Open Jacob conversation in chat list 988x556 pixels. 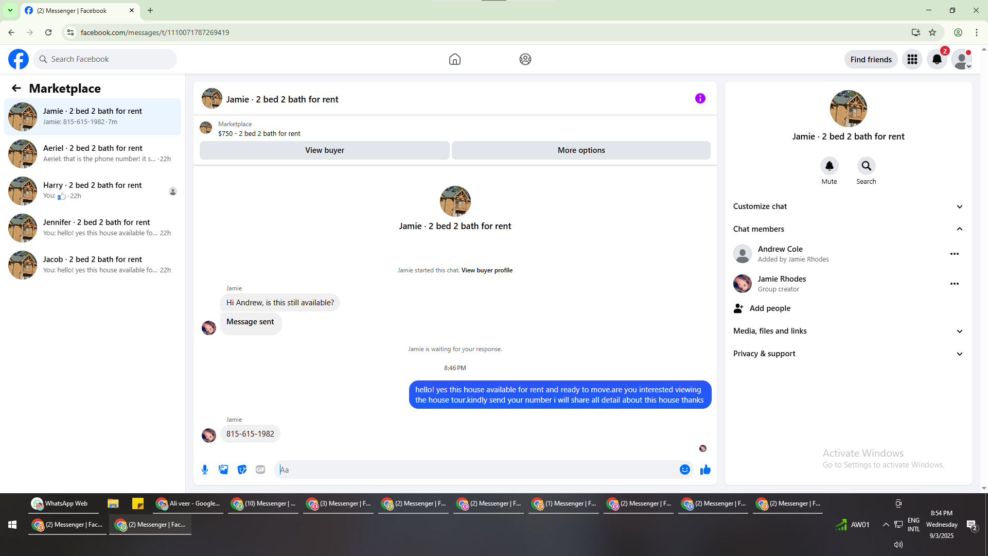93,265
